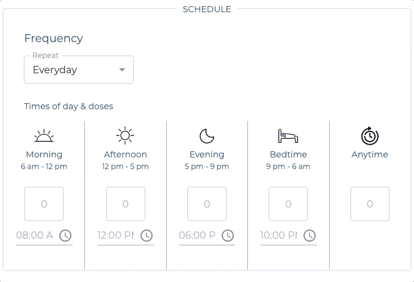Edit the 08:00 AM morning time field
Screen dimensions: 414x282
point(35,236)
